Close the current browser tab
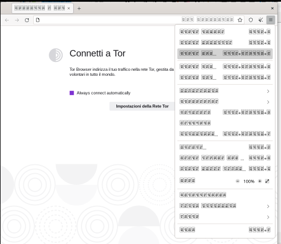 point(69,8)
